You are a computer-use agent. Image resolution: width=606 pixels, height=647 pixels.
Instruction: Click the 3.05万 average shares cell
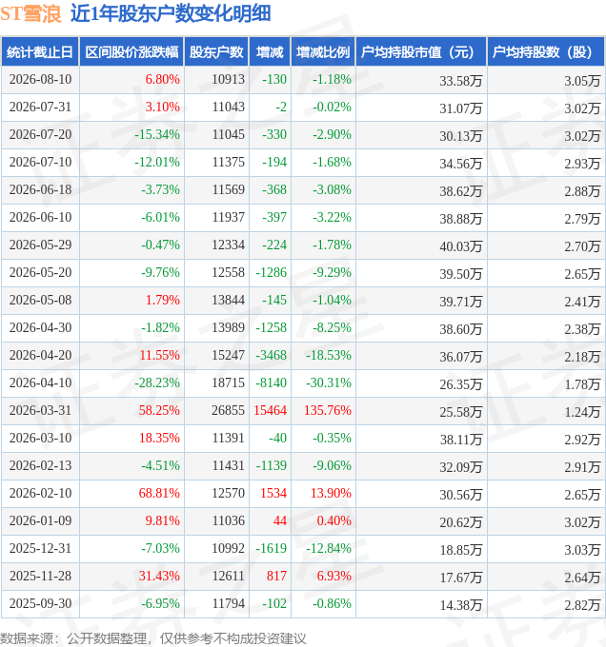582,81
